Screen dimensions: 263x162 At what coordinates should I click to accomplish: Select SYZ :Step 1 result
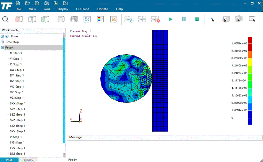[x=18, y=120]
